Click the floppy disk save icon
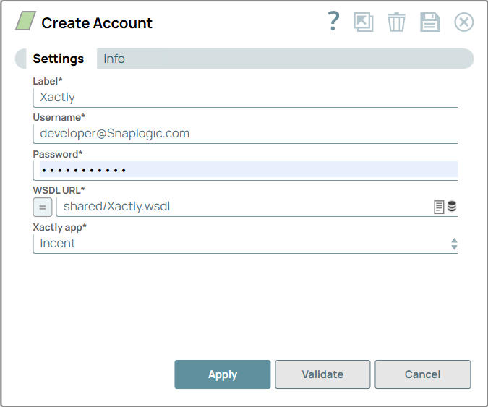The image size is (488, 407). coord(429,22)
